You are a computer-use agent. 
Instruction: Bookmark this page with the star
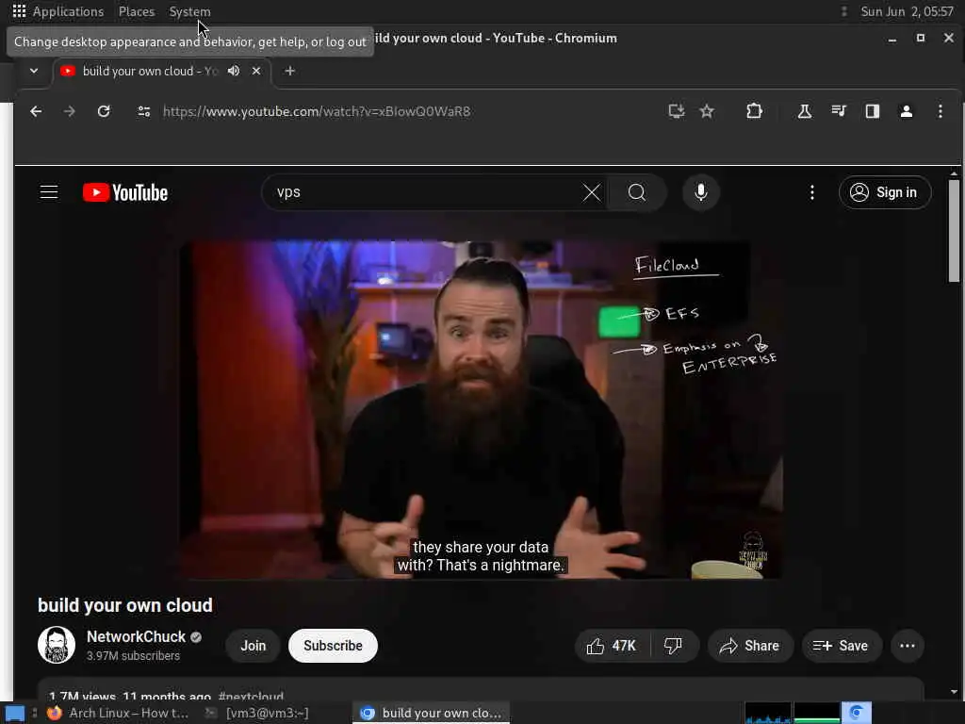tap(707, 111)
